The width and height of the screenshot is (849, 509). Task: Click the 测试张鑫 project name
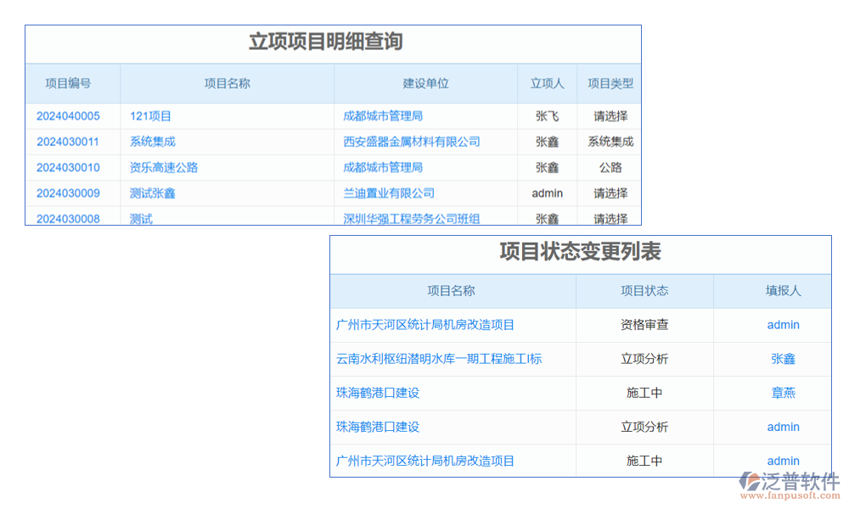pyautogui.click(x=153, y=193)
